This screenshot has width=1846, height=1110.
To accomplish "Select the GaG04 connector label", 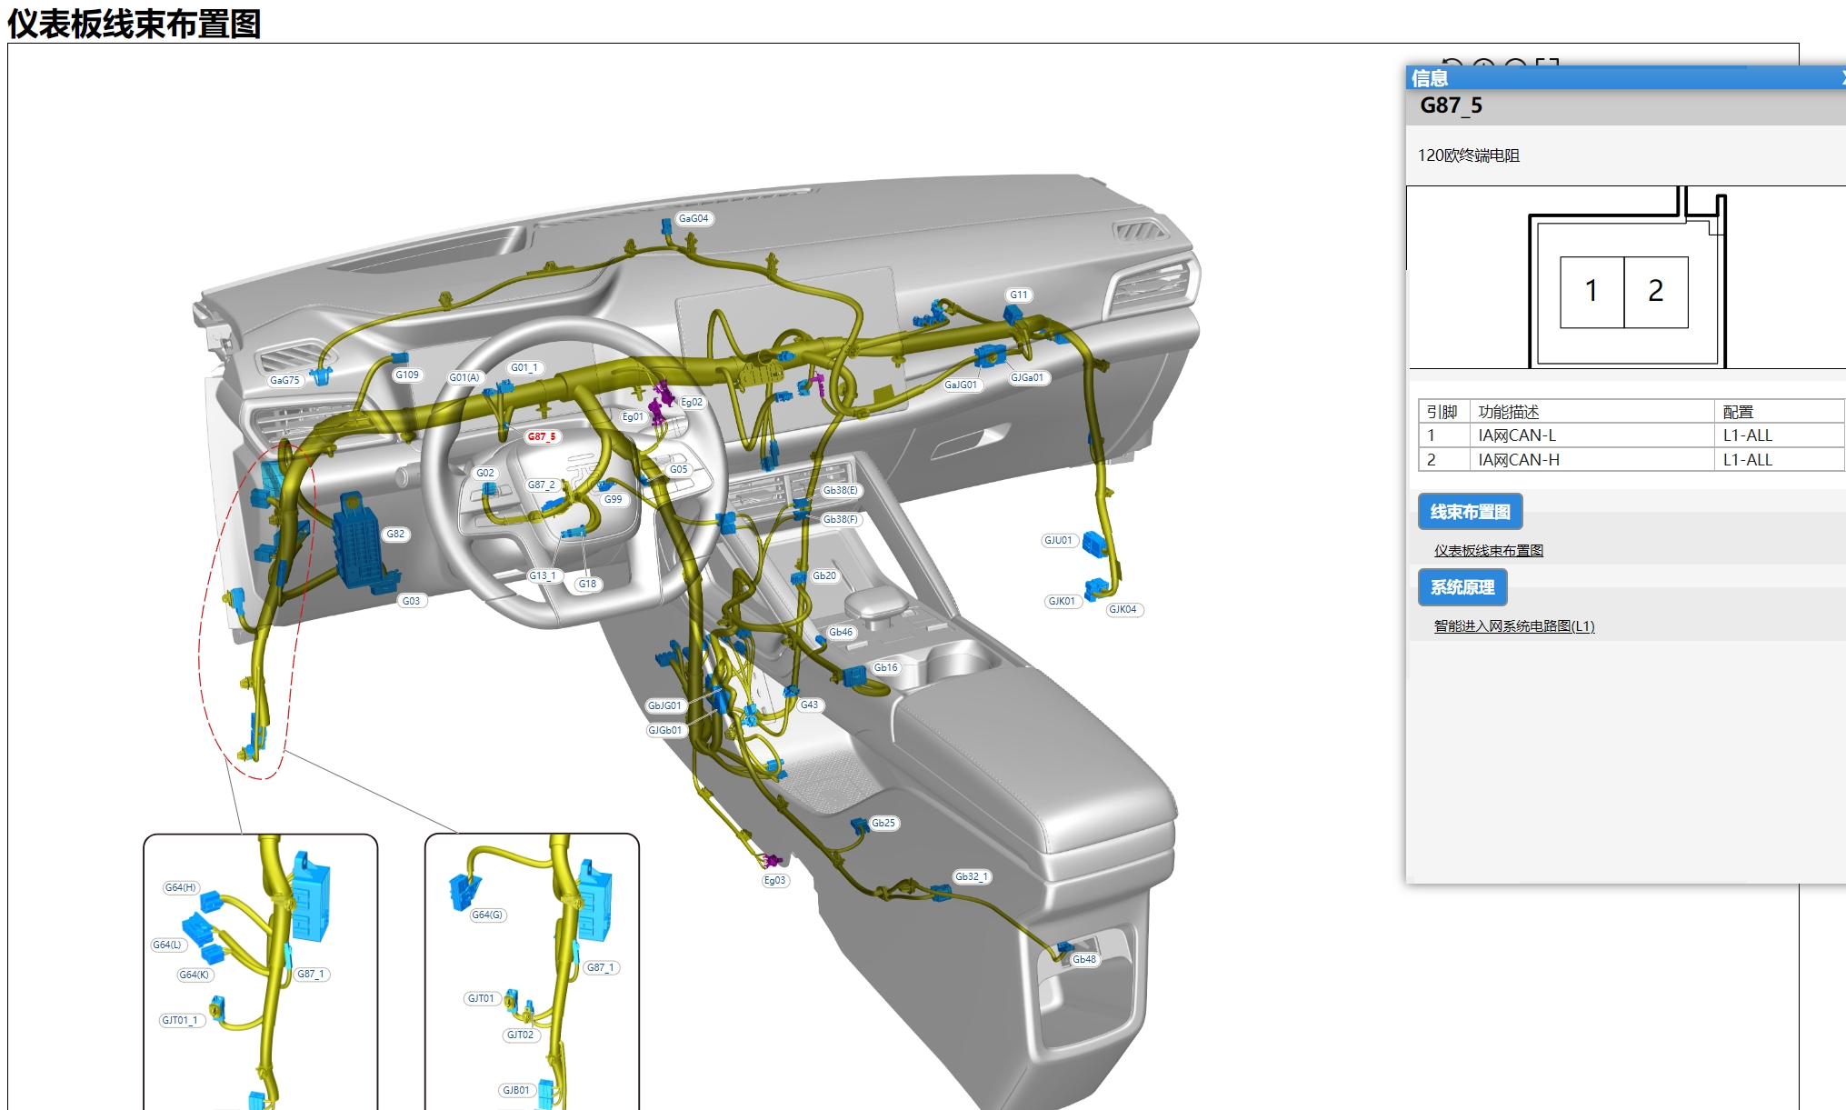I will (693, 219).
